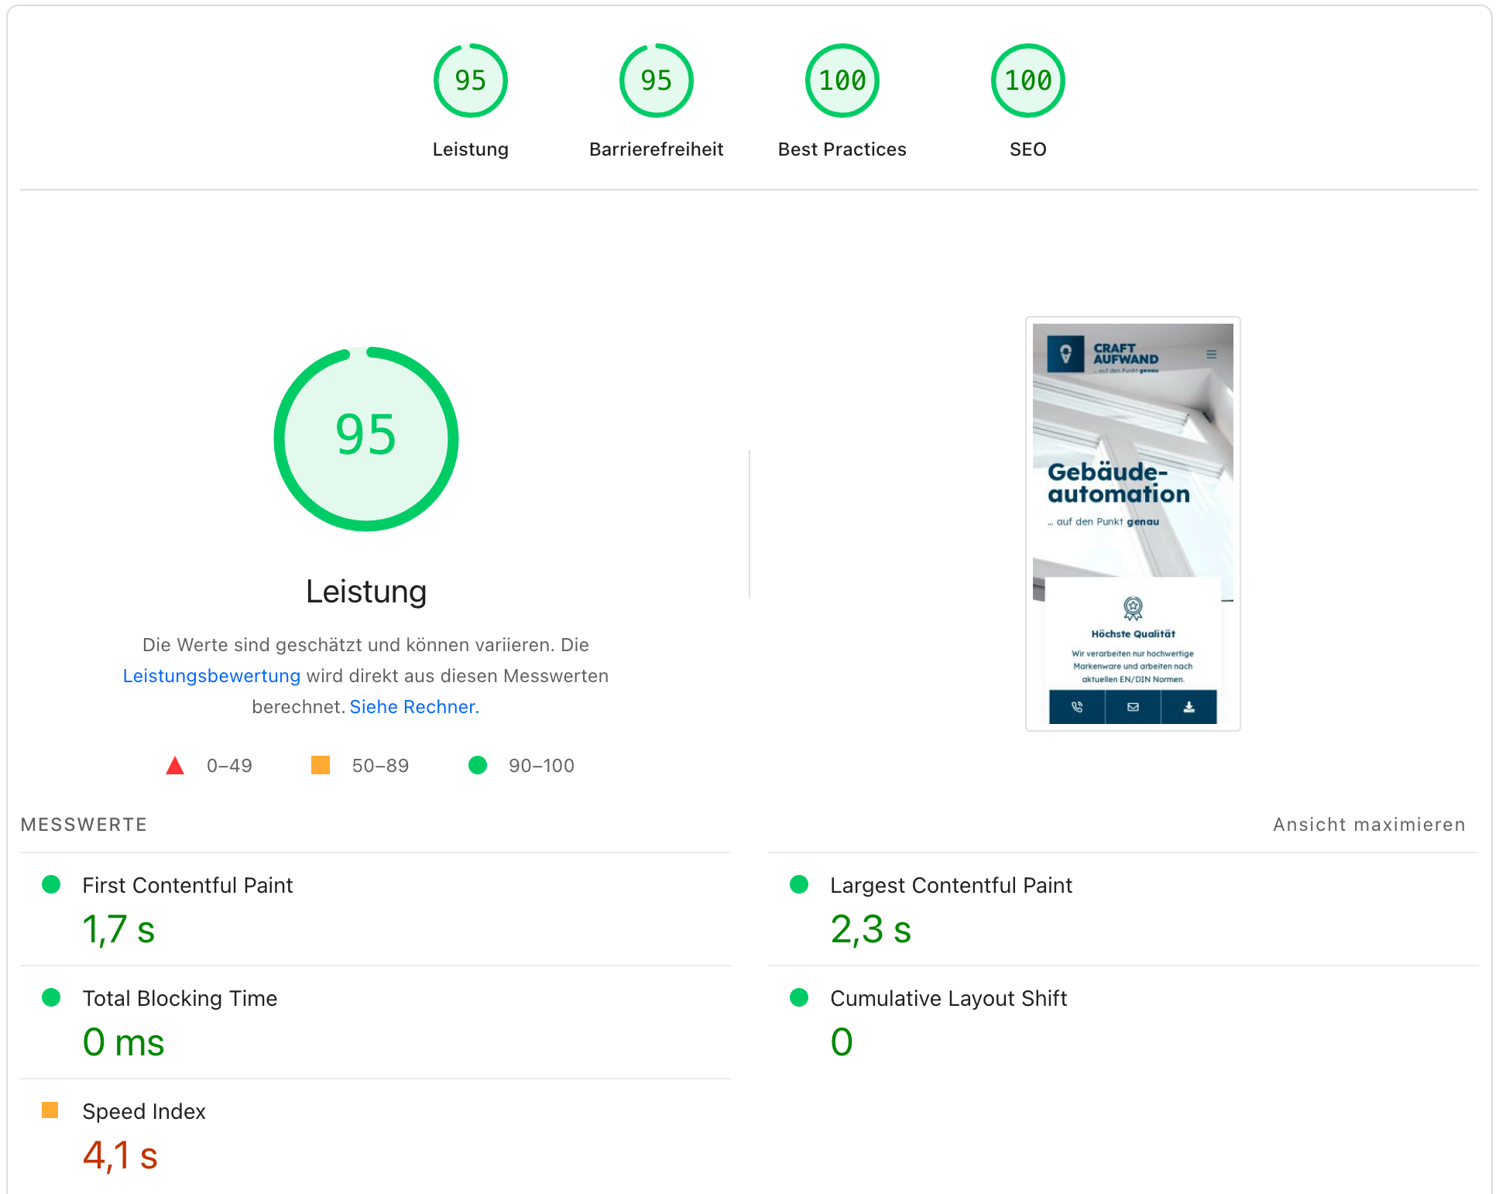Image resolution: width=1499 pixels, height=1194 pixels.
Task: Click the Leistung score gauge at top
Action: click(x=470, y=81)
